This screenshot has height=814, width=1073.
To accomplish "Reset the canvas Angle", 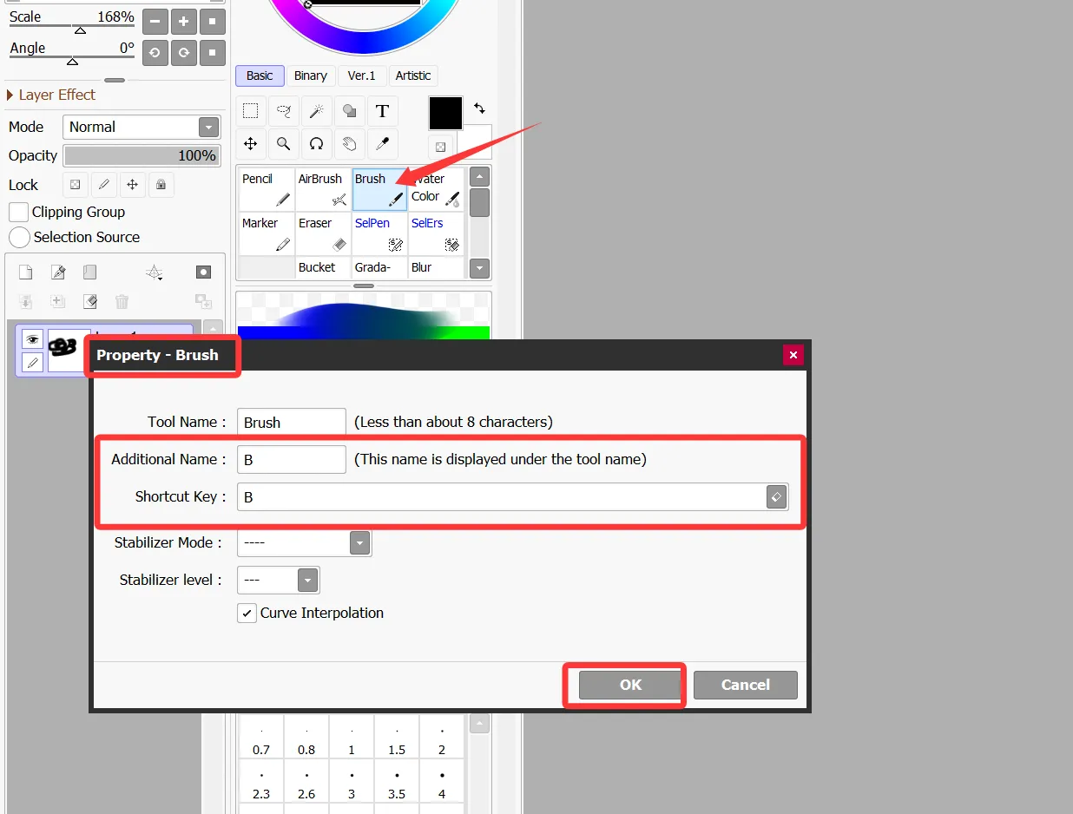I will point(213,52).
